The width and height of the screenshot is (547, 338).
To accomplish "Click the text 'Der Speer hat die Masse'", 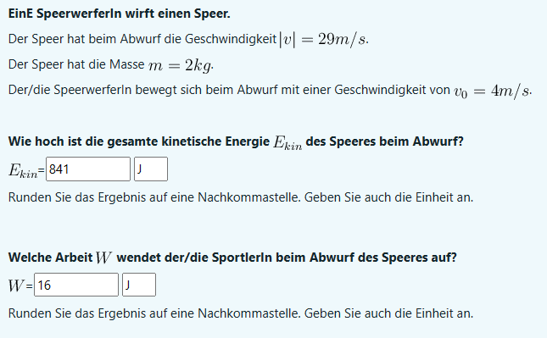I will point(76,64).
